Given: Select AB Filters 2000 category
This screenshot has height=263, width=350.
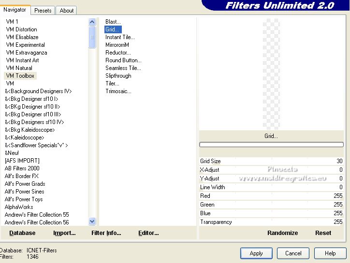Looking at the screenshot, I should pos(22,168).
